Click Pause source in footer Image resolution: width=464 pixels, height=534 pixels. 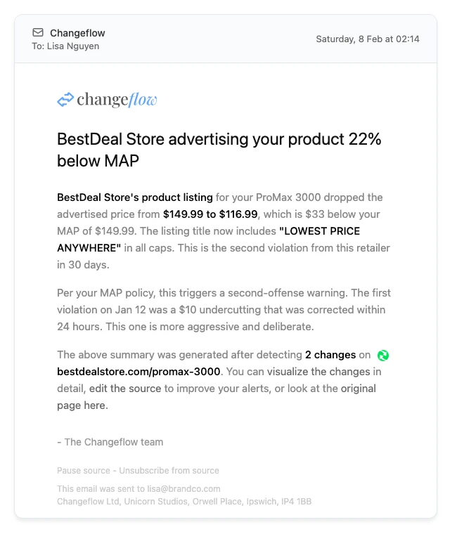83,471
